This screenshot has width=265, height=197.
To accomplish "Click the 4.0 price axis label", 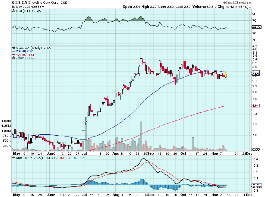I will pos(255,49).
